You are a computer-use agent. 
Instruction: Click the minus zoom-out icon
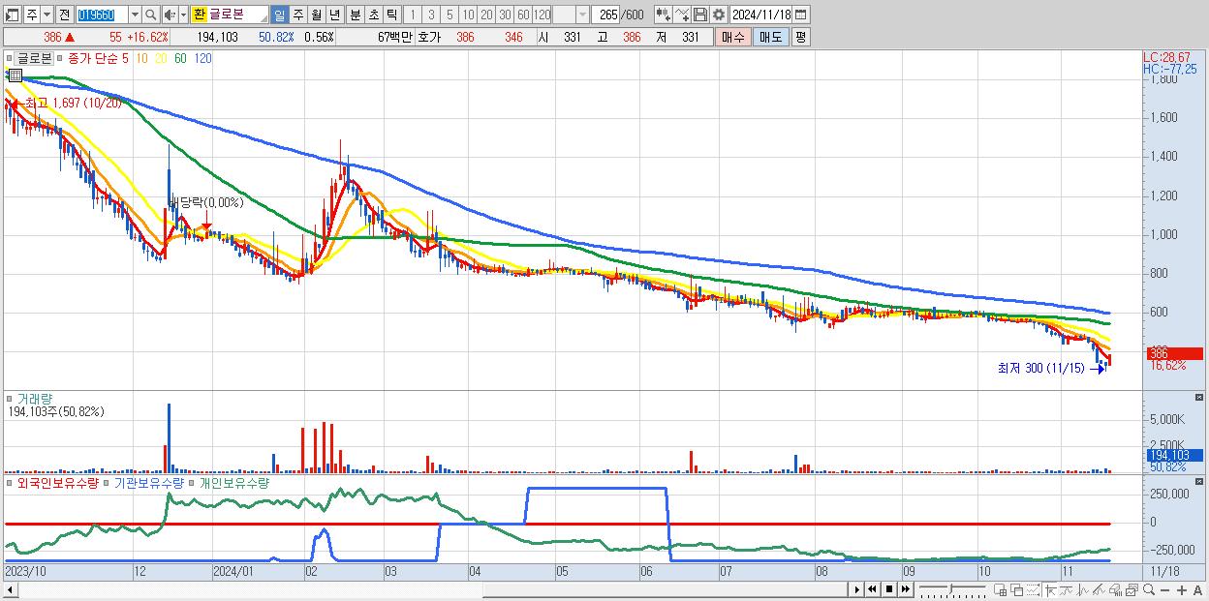tap(1165, 590)
